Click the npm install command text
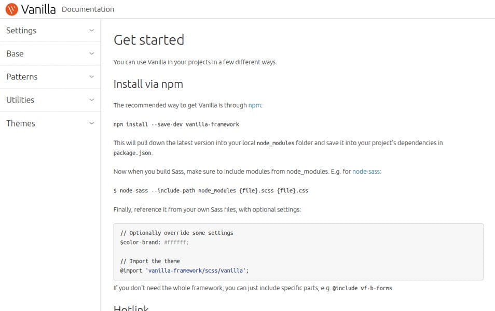This screenshot has height=311, width=495. (x=176, y=124)
